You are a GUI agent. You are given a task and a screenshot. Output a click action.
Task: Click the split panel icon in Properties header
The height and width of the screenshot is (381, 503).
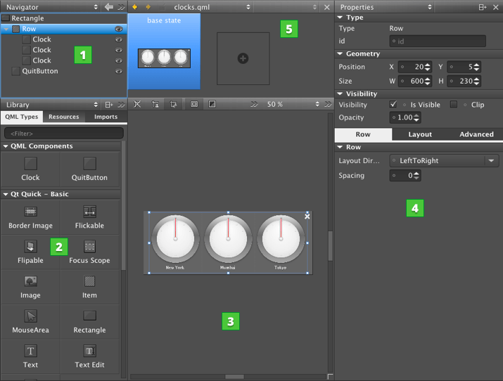(x=483, y=7)
